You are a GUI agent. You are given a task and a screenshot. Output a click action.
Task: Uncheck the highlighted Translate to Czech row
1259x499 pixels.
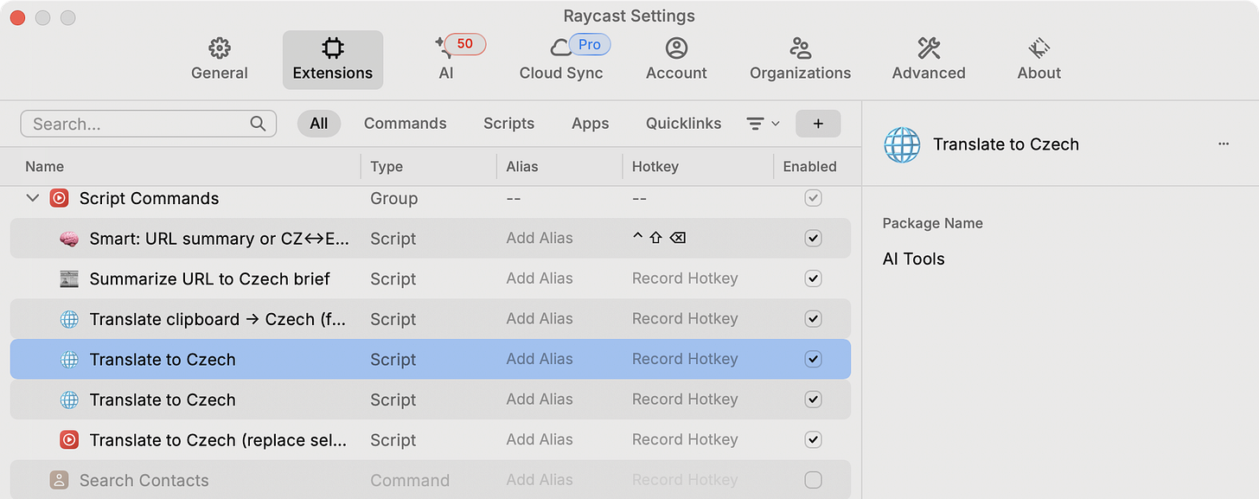(813, 359)
